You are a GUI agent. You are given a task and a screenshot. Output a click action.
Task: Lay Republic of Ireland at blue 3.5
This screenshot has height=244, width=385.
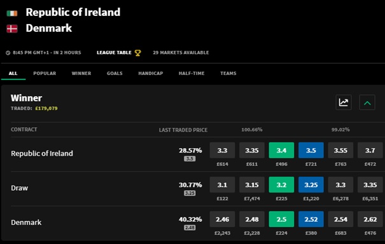click(x=311, y=150)
